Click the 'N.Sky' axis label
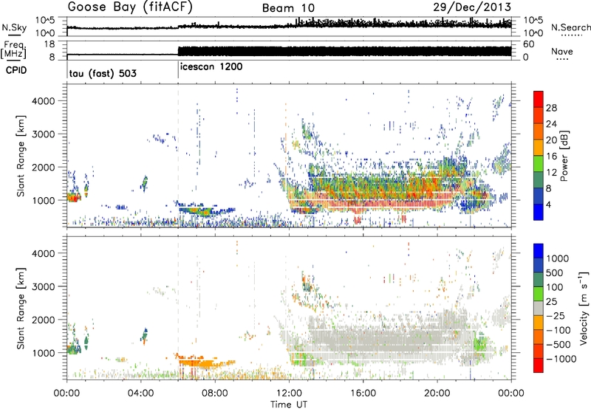 coord(14,27)
